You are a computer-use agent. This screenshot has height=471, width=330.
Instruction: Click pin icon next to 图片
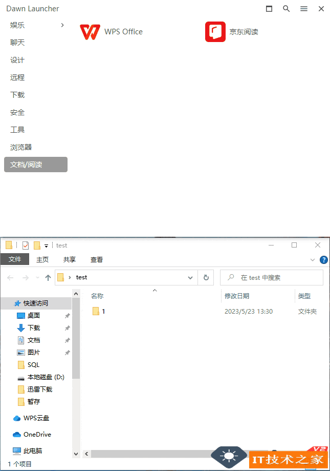pos(68,353)
